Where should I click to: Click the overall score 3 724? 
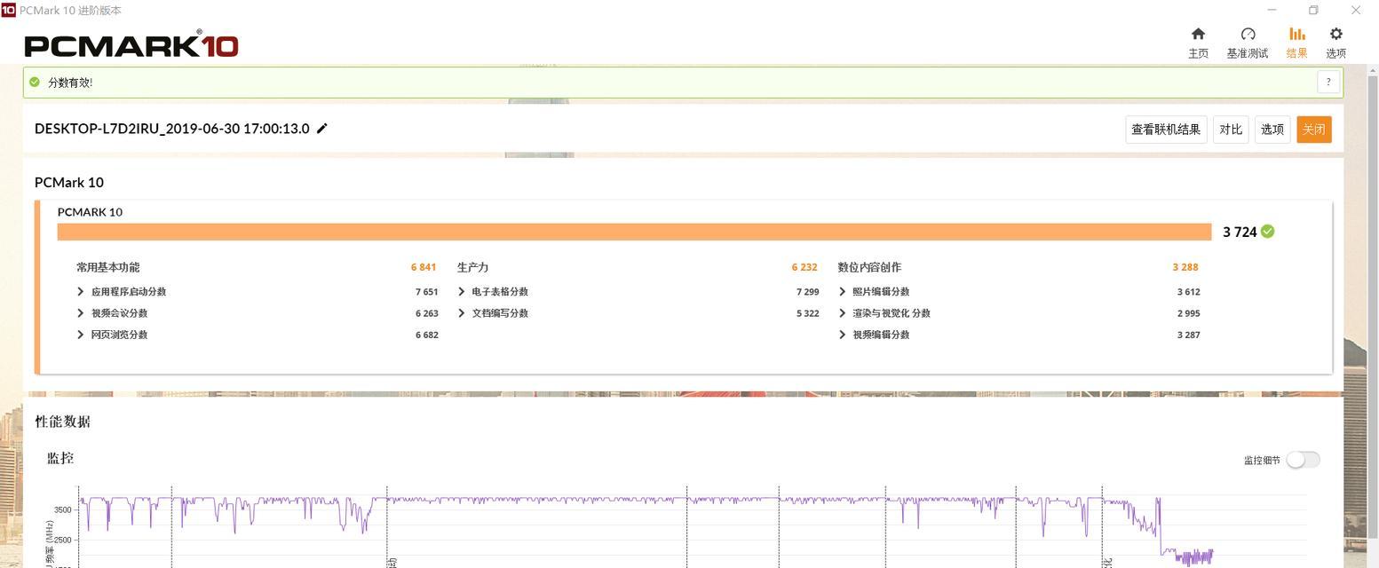(1240, 233)
